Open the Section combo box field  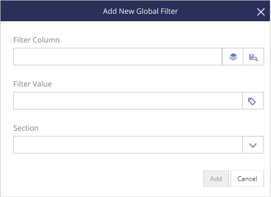click(128, 145)
